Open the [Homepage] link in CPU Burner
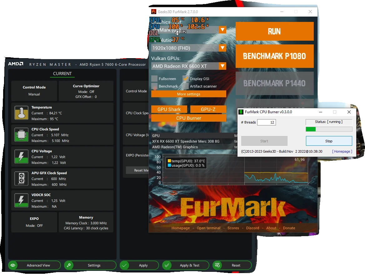Image resolution: width=365 pixels, height=274 pixels. [342, 151]
